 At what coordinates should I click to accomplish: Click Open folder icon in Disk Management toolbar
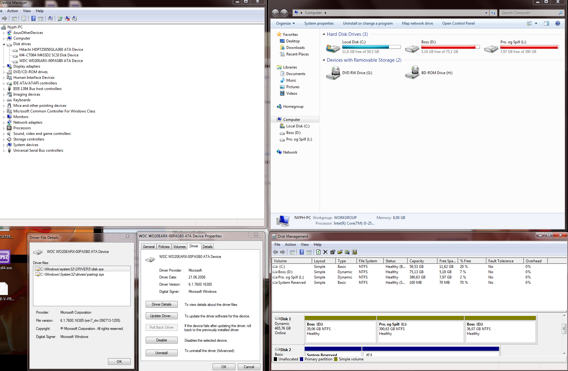tap(340, 252)
